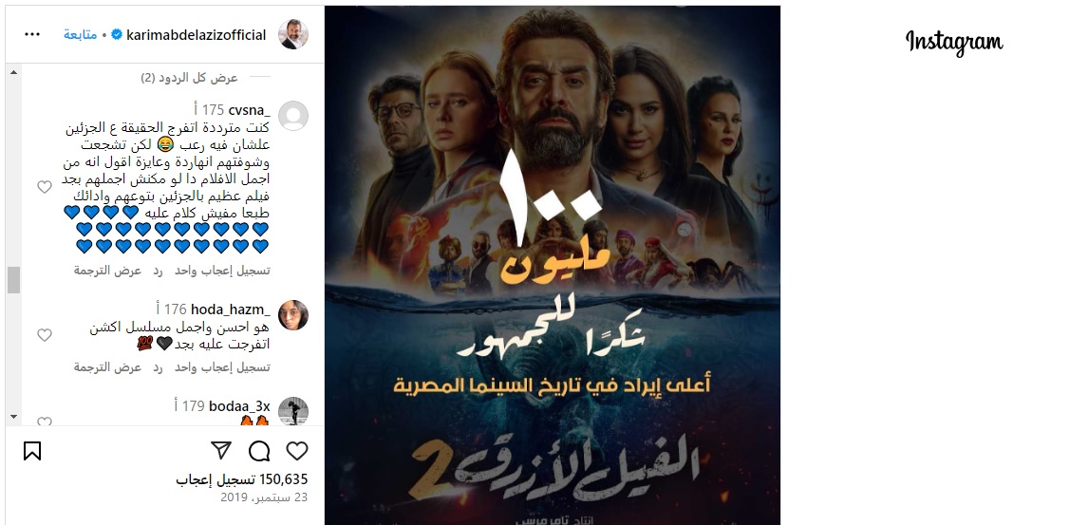Click the comments scrollbar down arrow

click(x=13, y=417)
